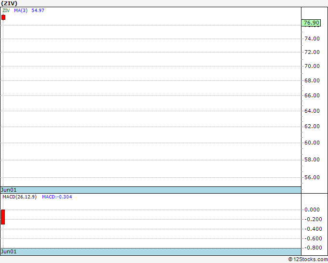This screenshot has height=263, width=328.
Task: Click the ZIV legend label
Action: coord(6,11)
